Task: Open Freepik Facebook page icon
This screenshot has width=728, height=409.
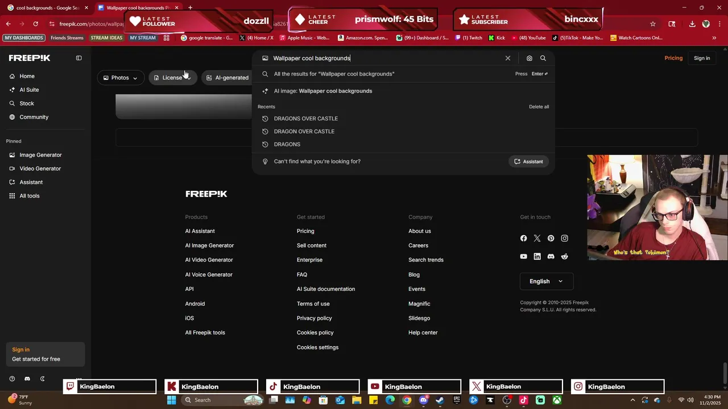Action: coord(523,238)
